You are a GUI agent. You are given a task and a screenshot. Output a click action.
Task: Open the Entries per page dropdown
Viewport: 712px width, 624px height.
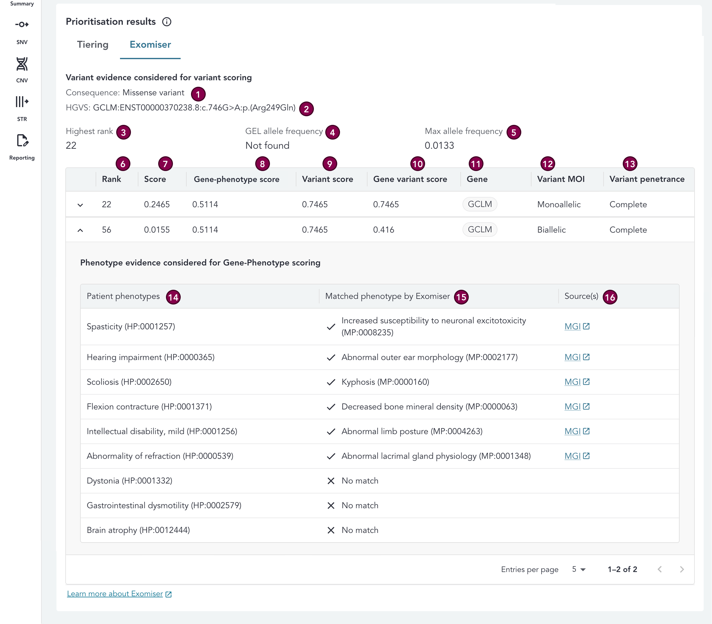tap(578, 569)
